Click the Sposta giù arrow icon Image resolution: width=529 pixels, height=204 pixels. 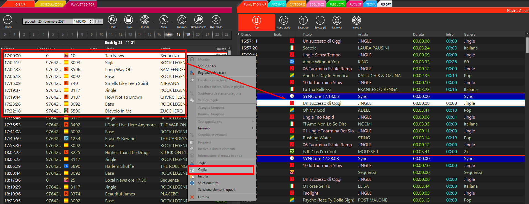point(320,20)
